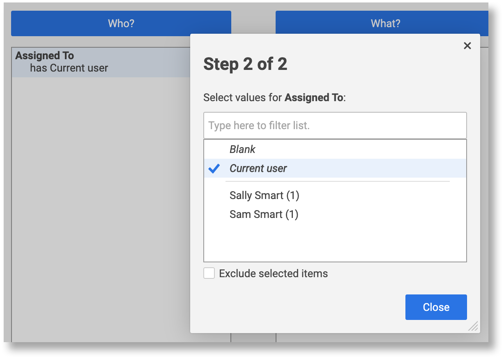The image size is (504, 359).
Task: Focus the "Type here to filter list" field
Action: click(335, 125)
